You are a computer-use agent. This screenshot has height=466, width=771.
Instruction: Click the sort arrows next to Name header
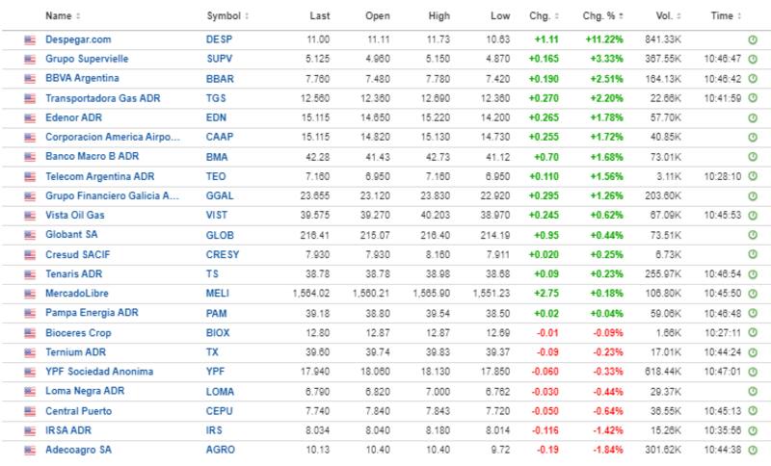coord(78,16)
